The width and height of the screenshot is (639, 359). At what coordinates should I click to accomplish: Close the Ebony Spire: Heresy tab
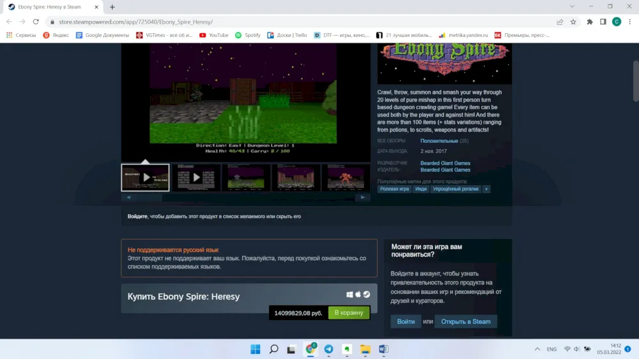point(96,7)
